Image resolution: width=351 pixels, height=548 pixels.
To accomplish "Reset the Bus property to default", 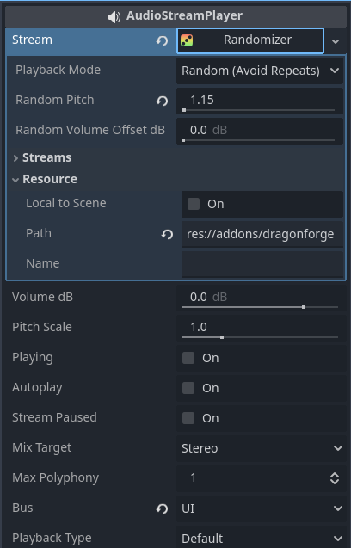I will (x=162, y=508).
